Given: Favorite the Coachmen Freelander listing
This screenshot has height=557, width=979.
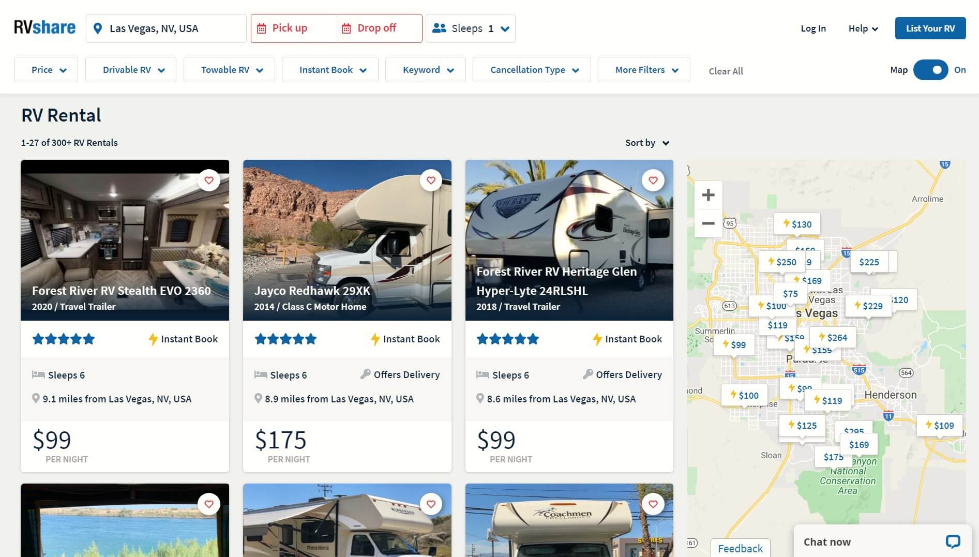Looking at the screenshot, I should (x=653, y=504).
